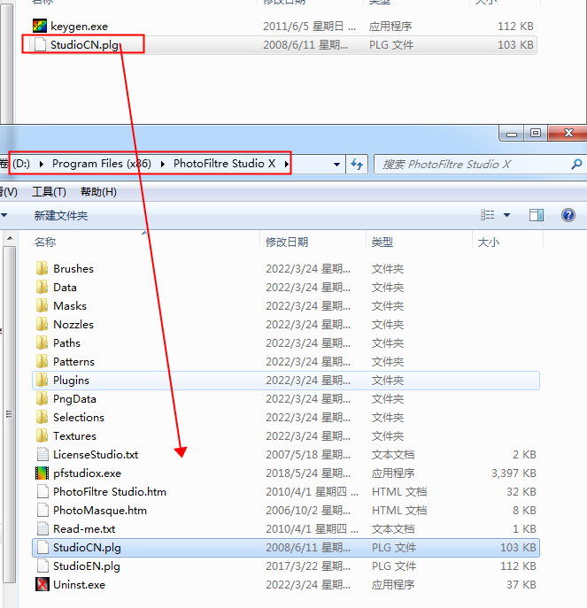
Task: Open the help question mark icon
Action: [568, 215]
